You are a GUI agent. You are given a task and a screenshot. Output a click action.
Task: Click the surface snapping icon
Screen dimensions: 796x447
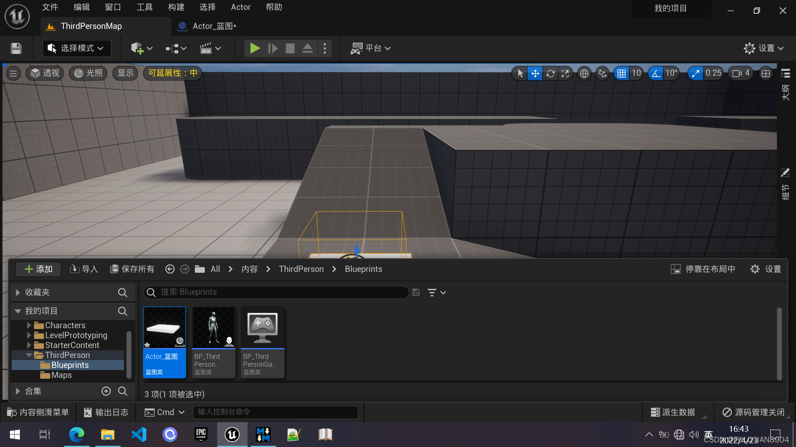pos(602,74)
